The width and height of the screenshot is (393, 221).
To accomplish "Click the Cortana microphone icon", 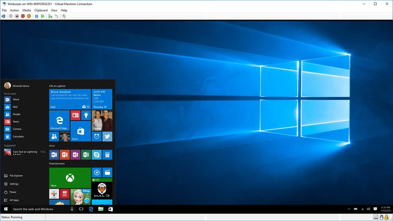I will (x=72, y=209).
